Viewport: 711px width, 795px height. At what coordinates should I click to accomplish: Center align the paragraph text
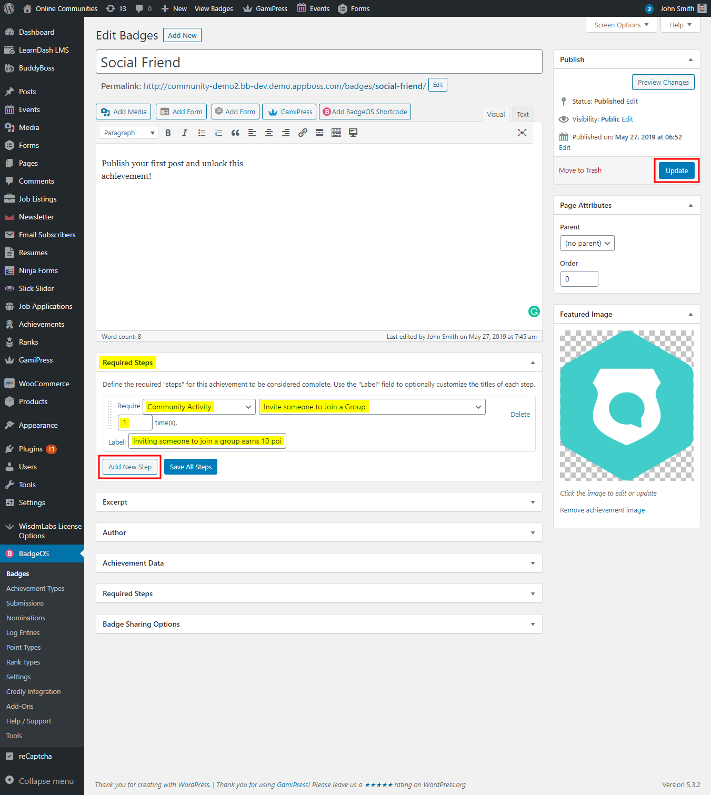tap(269, 133)
